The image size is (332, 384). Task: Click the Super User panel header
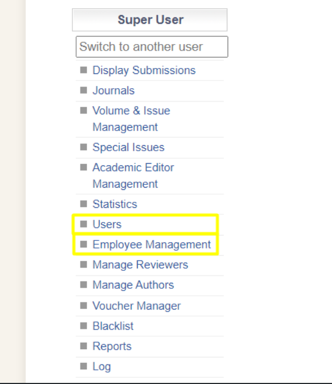click(150, 20)
